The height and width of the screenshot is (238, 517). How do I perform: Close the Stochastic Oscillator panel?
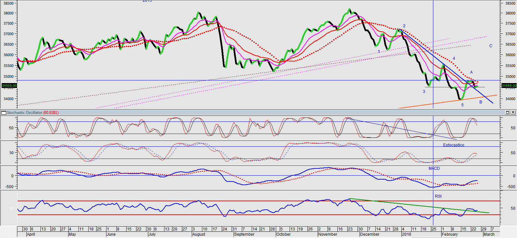[x=513, y=112]
